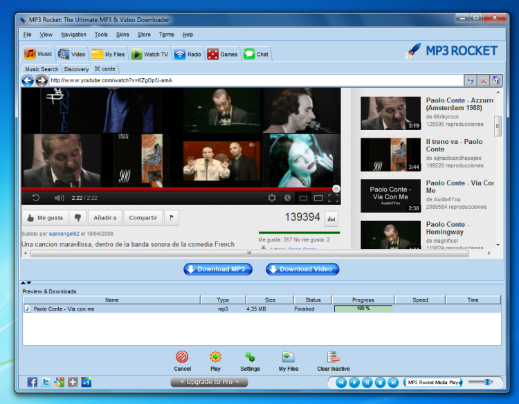Image resolution: width=519 pixels, height=404 pixels.
Task: Click the Cancel download icon
Action: (x=182, y=357)
